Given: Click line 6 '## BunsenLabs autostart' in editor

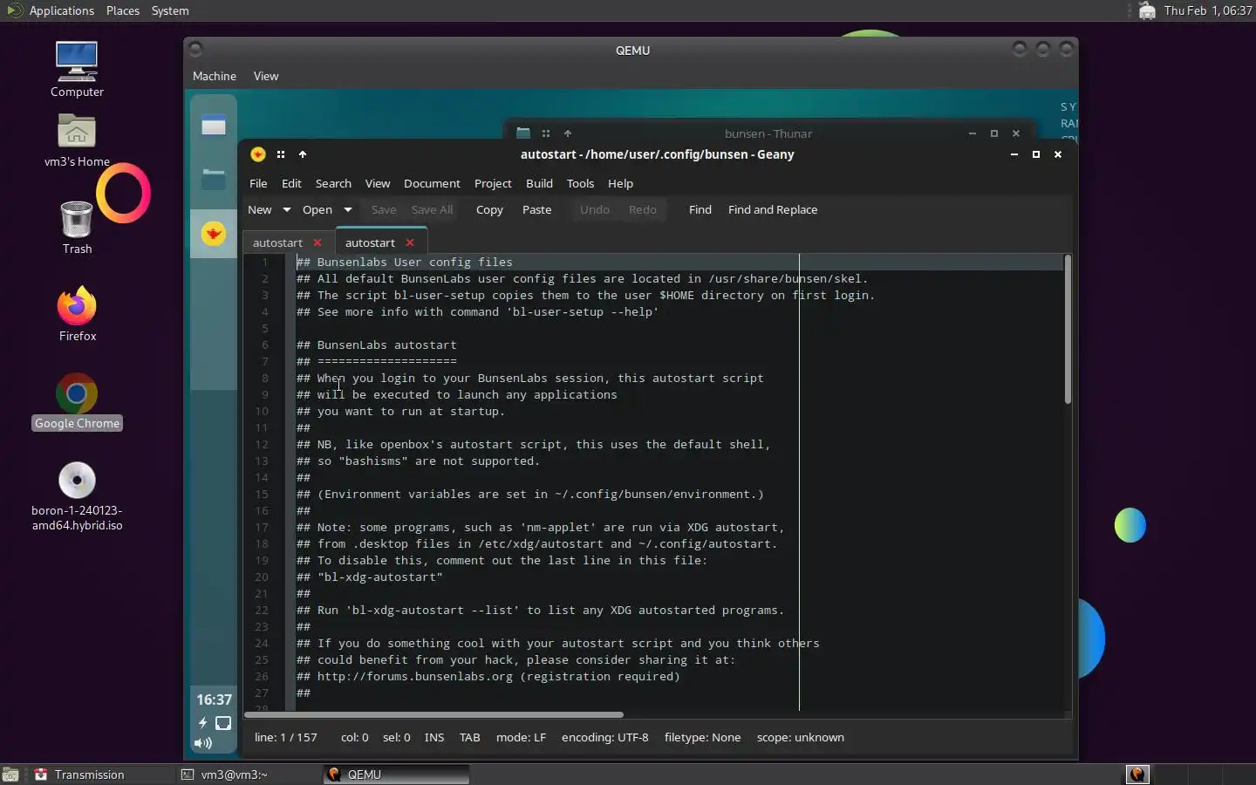Looking at the screenshot, I should click(x=377, y=345).
